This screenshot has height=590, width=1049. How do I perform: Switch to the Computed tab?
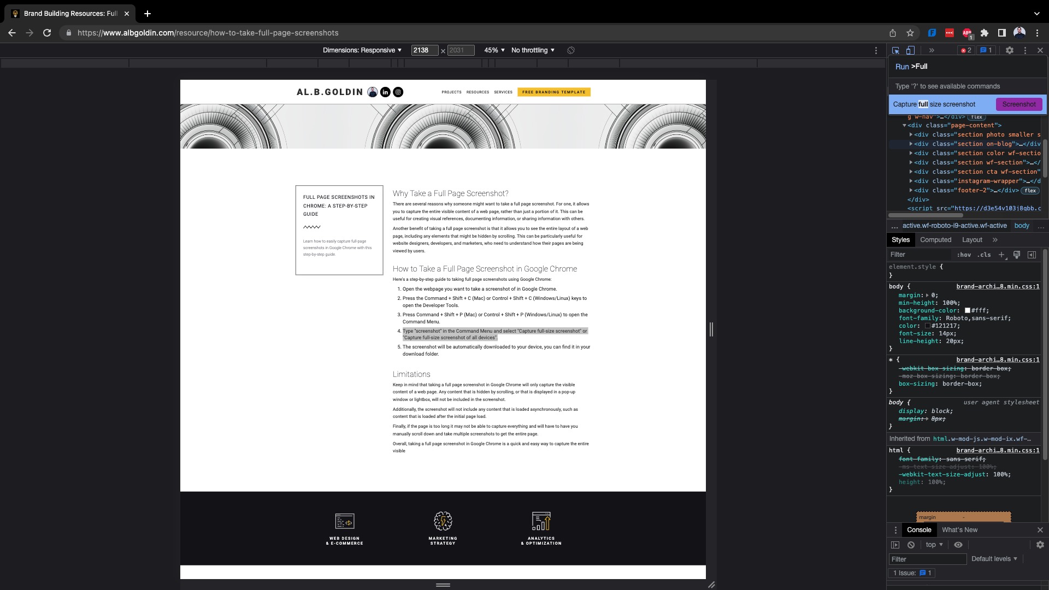click(935, 240)
